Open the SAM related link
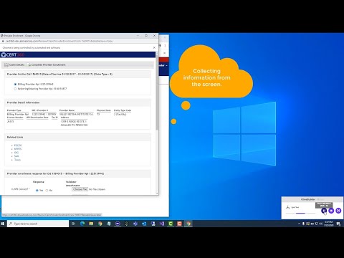Image resolution: width=344 pixels, height=258 pixels. tap(16, 156)
